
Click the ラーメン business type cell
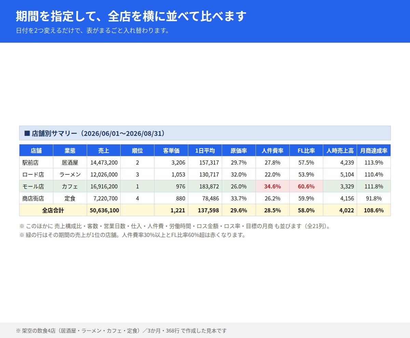tap(70, 174)
